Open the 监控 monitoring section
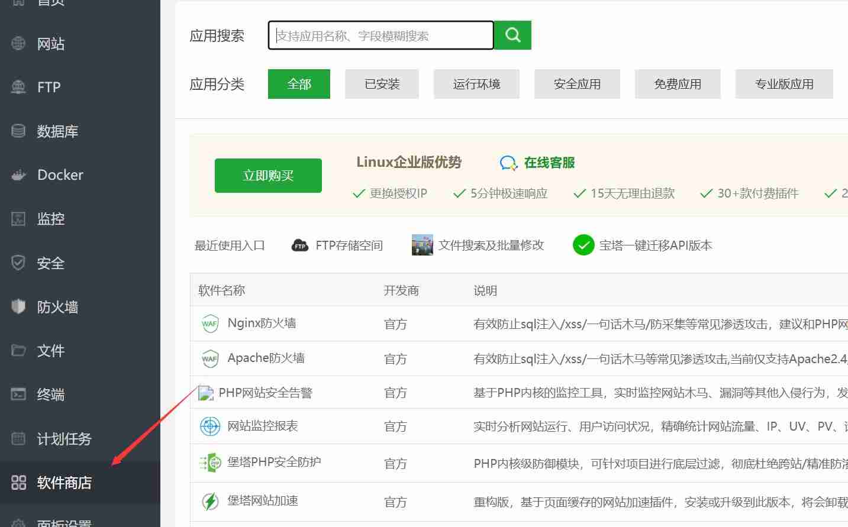The height and width of the screenshot is (527, 848). click(50, 218)
